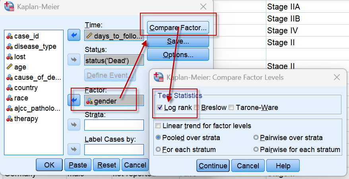Open the Compare Factor dialog
349x179 pixels.
(x=178, y=28)
